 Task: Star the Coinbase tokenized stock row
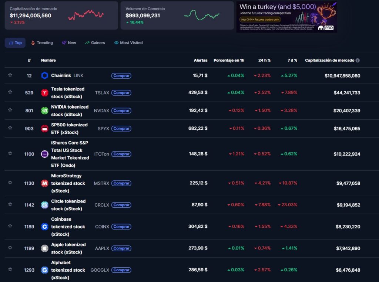click(x=10, y=227)
